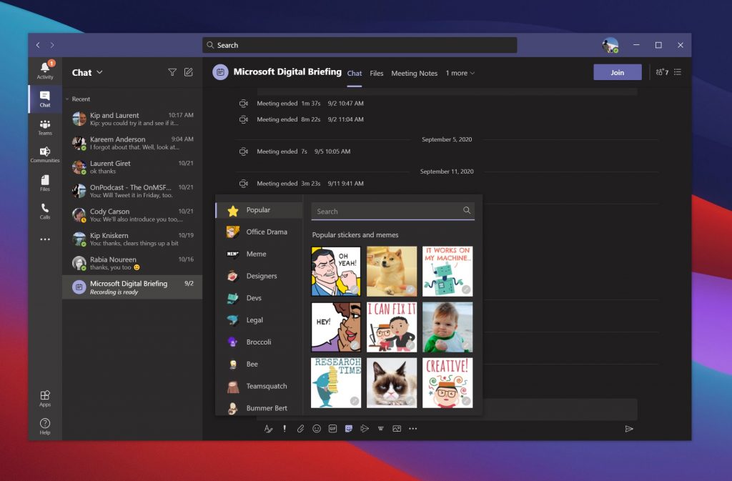This screenshot has width=732, height=481.
Task: Open the GIF picker
Action: tap(332, 429)
